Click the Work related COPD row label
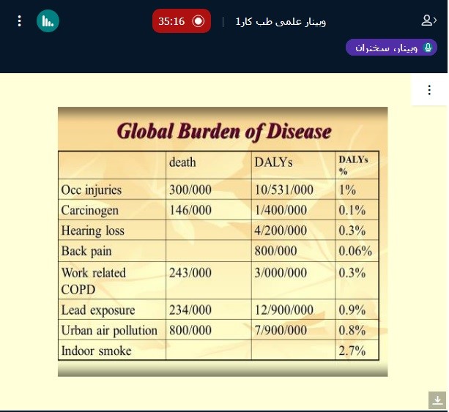The image size is (449, 412). click(94, 280)
